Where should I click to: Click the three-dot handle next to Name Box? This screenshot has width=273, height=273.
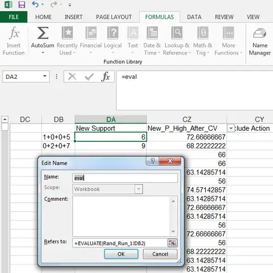(x=57, y=76)
